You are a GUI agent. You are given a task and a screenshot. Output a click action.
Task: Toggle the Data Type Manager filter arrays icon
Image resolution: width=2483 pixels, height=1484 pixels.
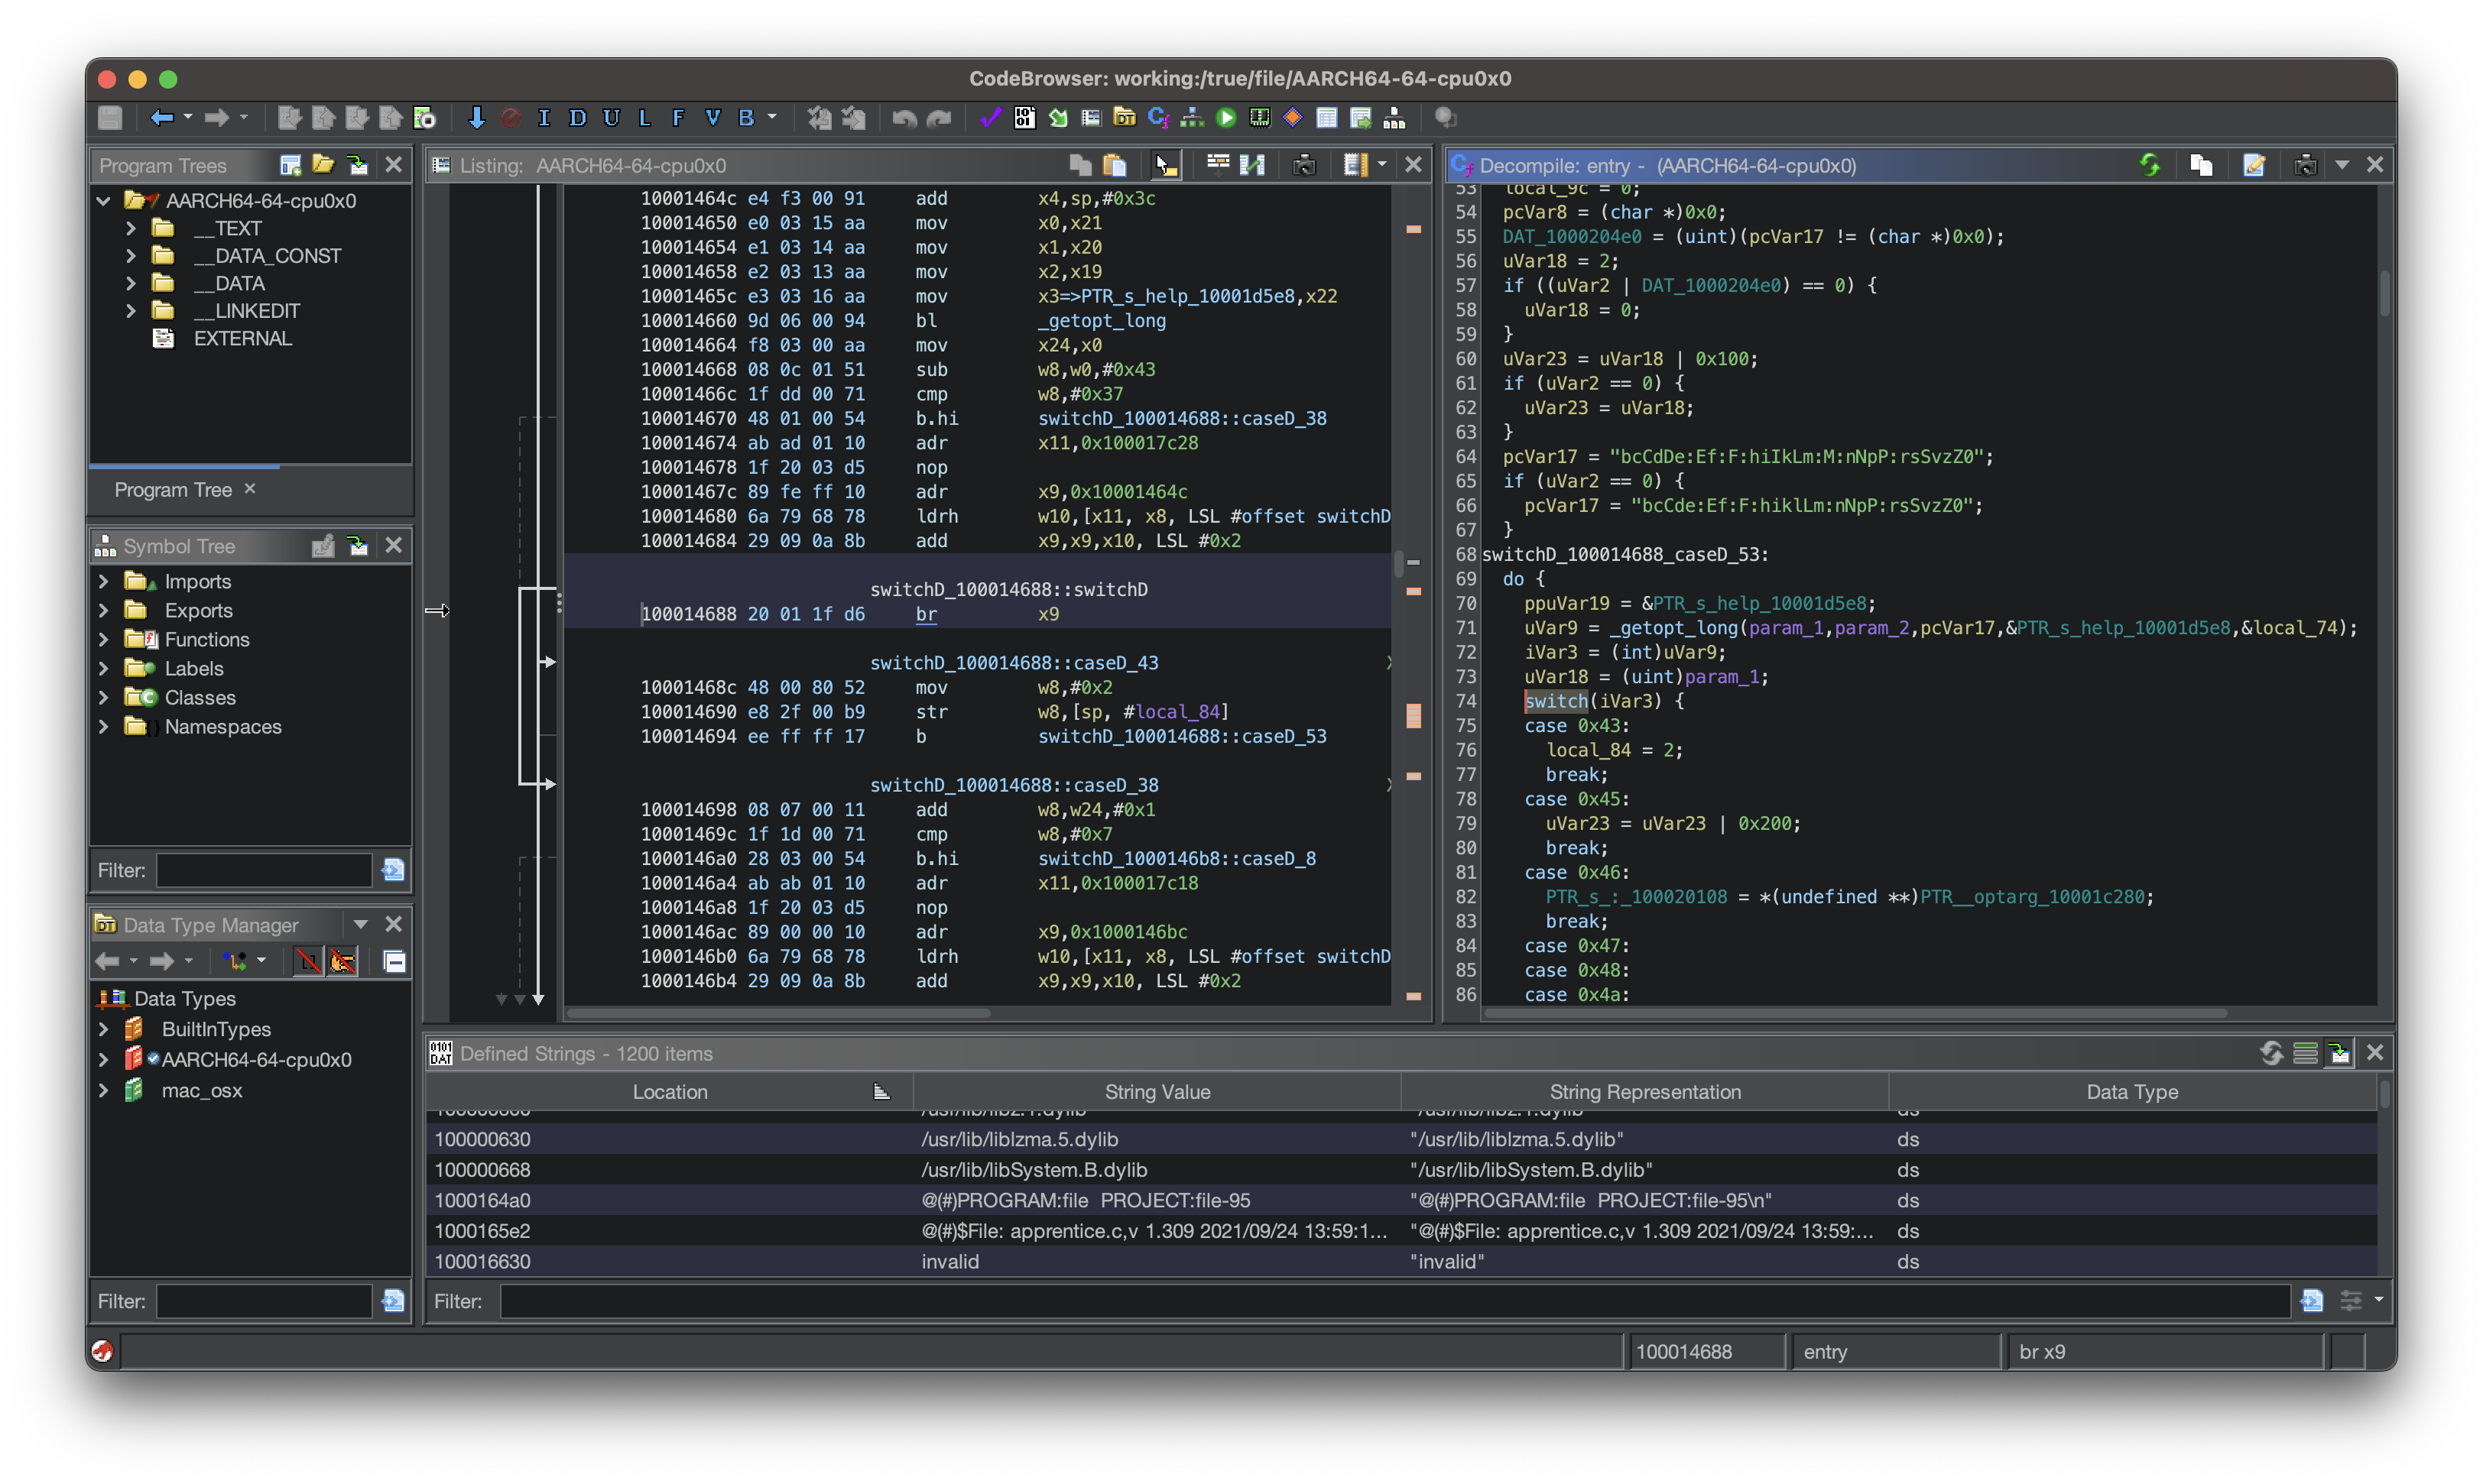pyautogui.click(x=308, y=961)
